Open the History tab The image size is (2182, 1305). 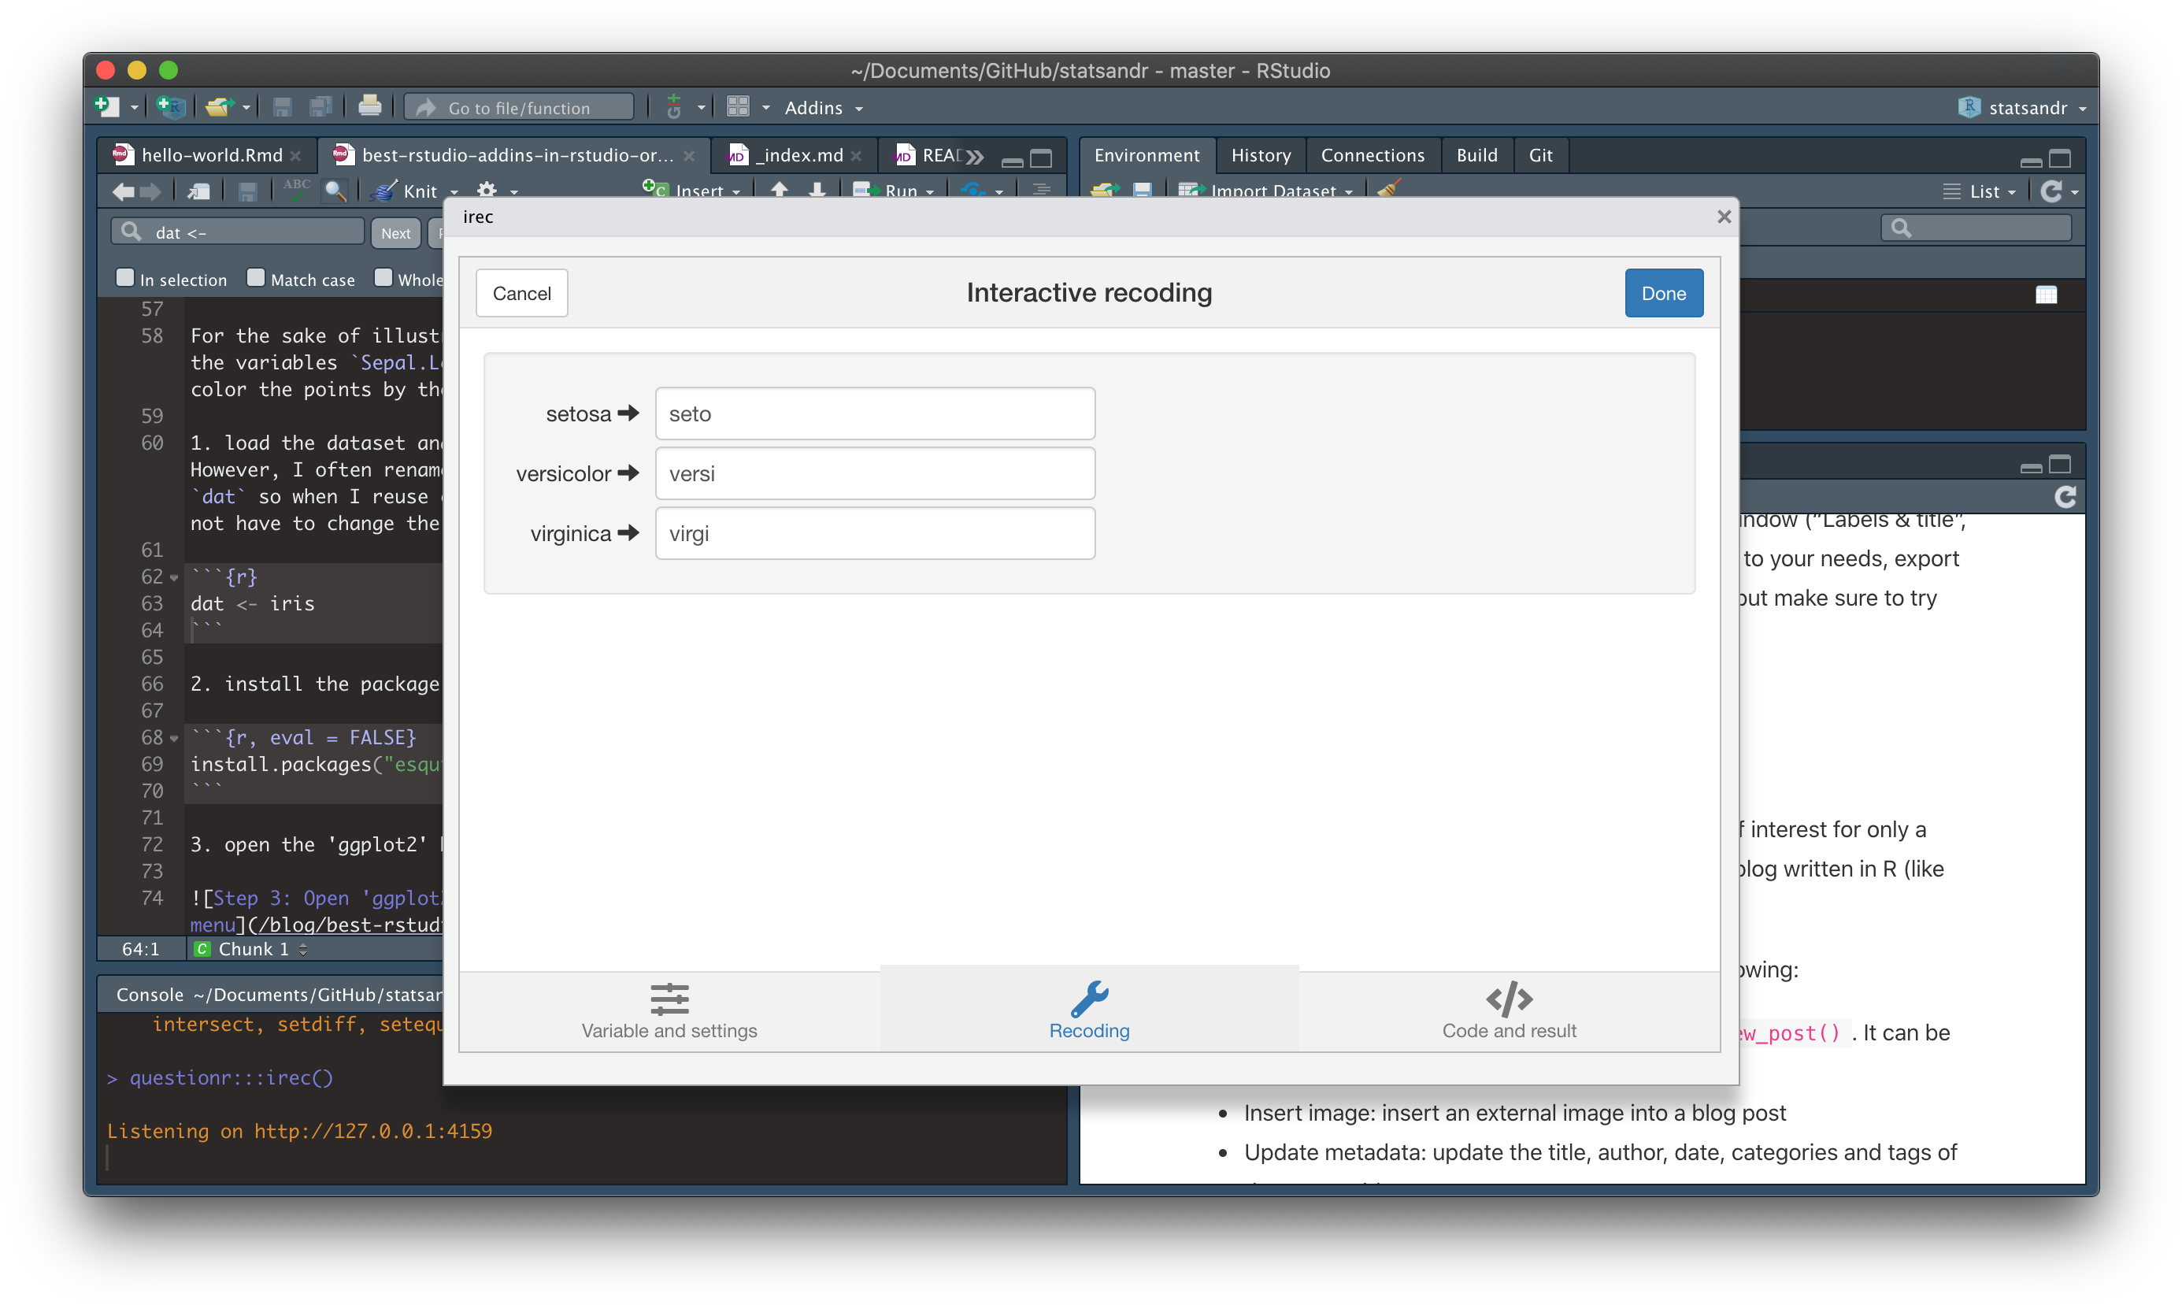[1261, 155]
